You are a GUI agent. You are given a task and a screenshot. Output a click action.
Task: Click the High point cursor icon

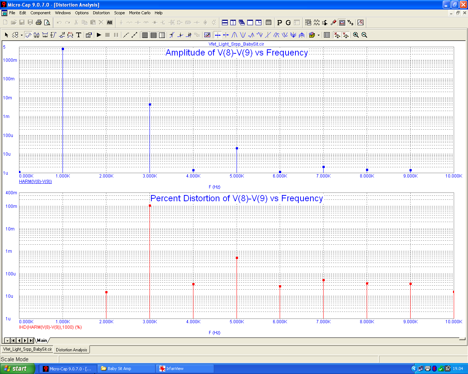click(x=251, y=35)
